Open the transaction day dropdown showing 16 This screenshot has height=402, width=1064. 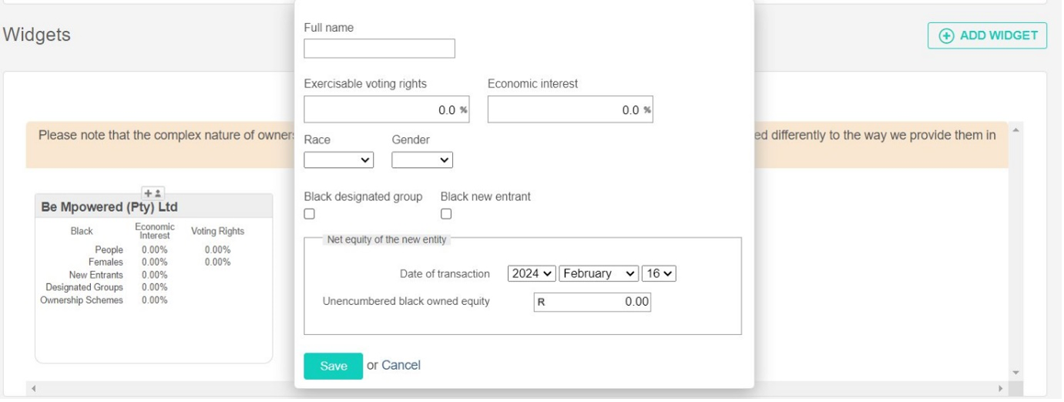659,273
